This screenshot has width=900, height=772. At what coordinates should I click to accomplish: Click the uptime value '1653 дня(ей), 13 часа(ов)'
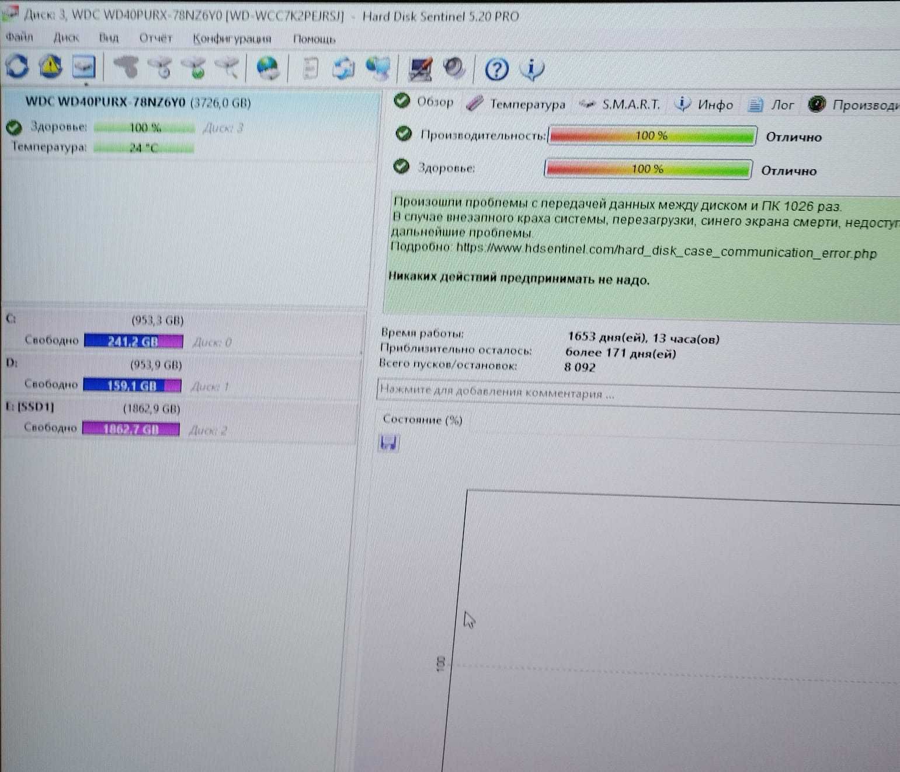pyautogui.click(x=643, y=338)
